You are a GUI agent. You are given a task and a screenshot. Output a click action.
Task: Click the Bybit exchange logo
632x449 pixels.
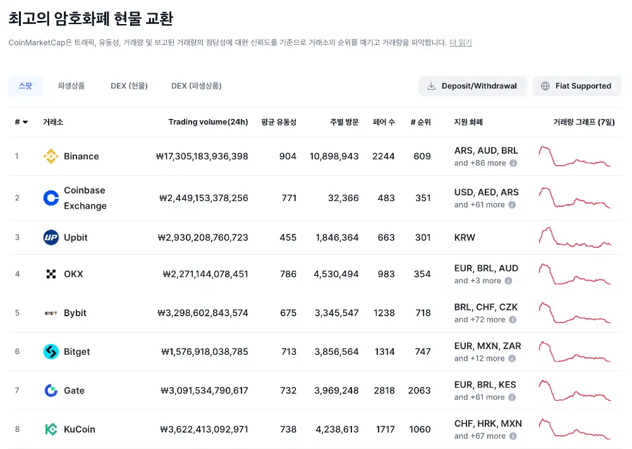coord(51,312)
